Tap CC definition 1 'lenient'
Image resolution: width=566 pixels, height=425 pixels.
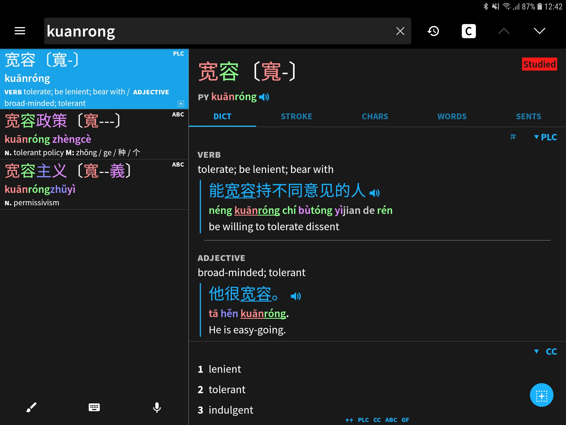pos(225,369)
